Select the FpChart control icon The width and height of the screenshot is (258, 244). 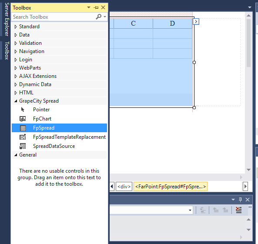[x=23, y=119]
